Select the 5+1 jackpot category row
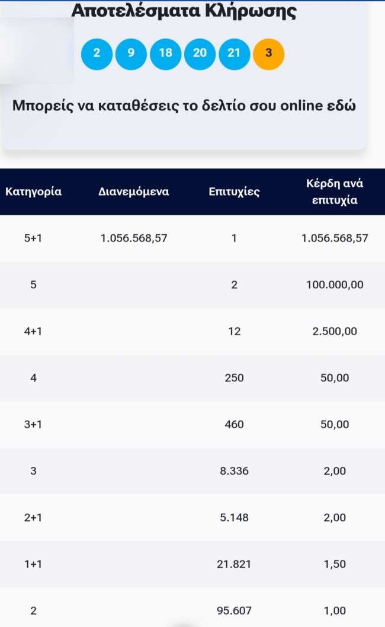The image size is (385, 627). coord(192,238)
